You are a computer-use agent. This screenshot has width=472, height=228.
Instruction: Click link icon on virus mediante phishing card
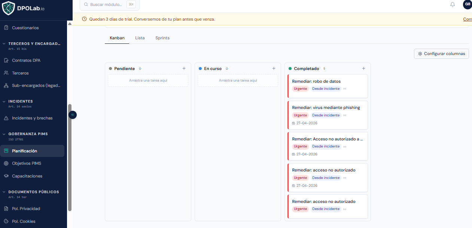point(345,115)
